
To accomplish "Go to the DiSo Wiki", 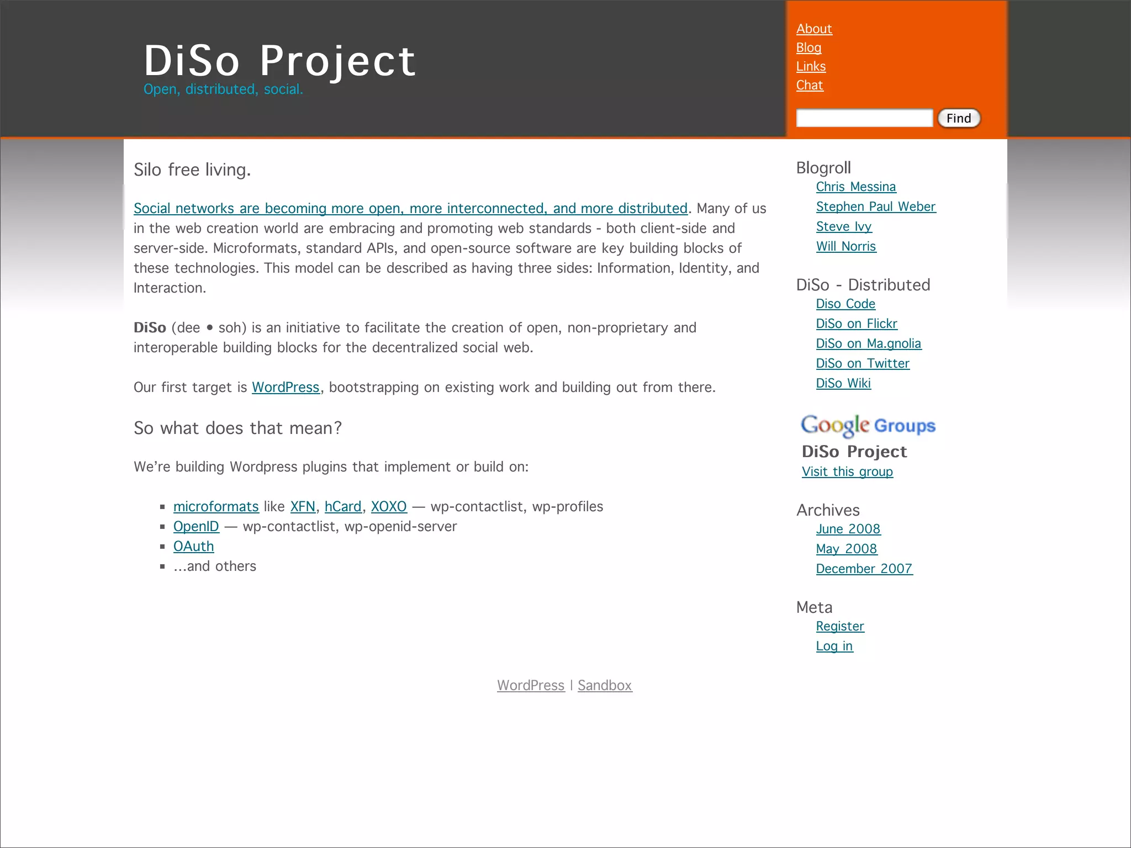I will pyautogui.click(x=843, y=383).
